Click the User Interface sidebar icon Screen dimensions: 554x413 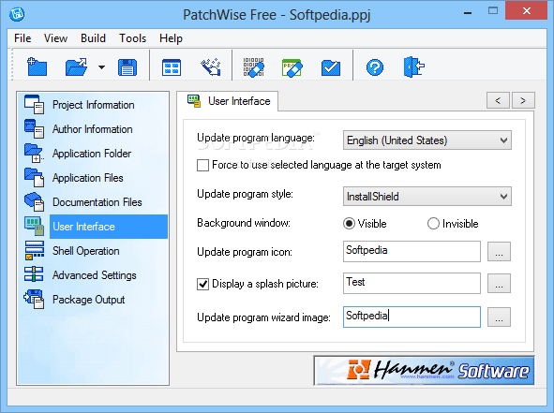(x=34, y=227)
